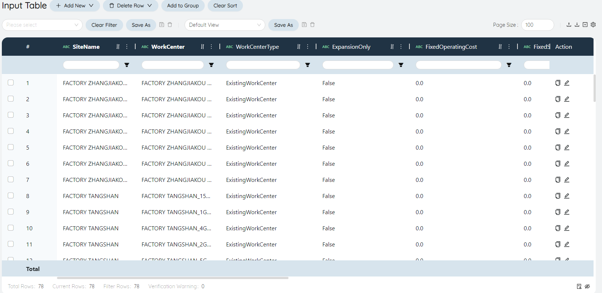Click the trash icon right of Default View's Save As
Image resolution: width=602 pixels, height=293 pixels.
312,25
